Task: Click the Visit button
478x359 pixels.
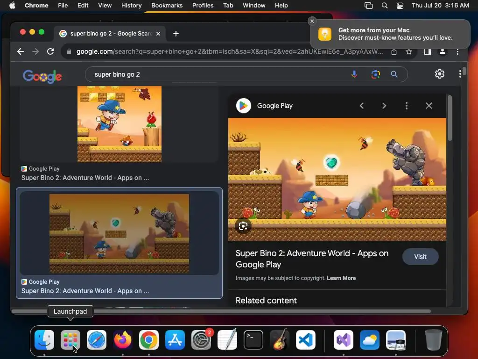Action: 420,257
